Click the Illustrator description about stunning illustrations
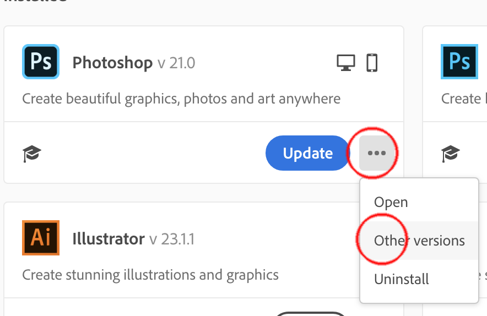The width and height of the screenshot is (487, 316). (150, 274)
